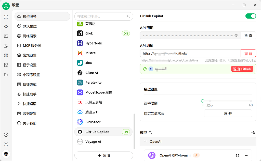Image resolution: width=261 pixels, height=161 pixels.
Task: Select 网络搜索 settings menu item
Action: (x=42, y=36)
